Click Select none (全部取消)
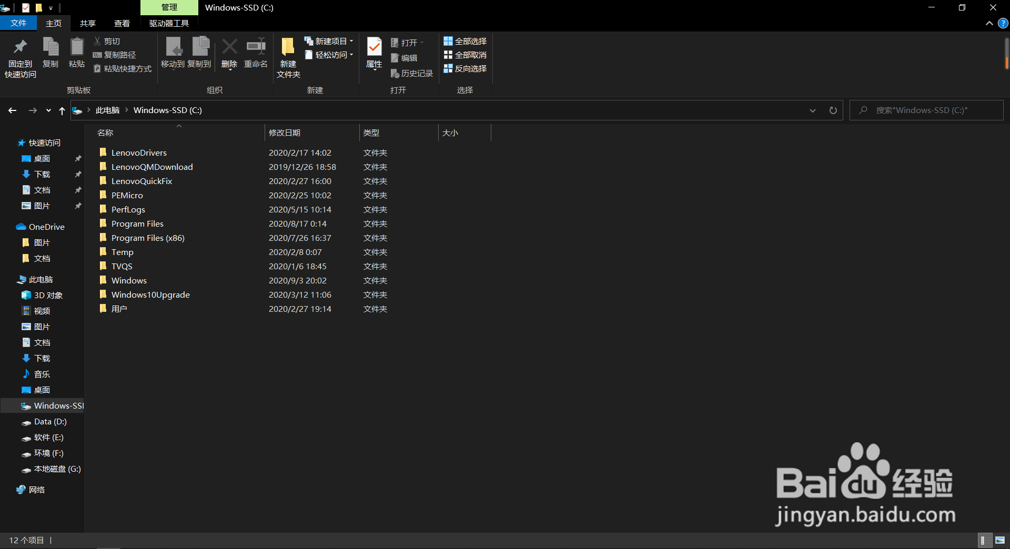Viewport: 1010px width, 549px height. pyautogui.click(x=465, y=55)
